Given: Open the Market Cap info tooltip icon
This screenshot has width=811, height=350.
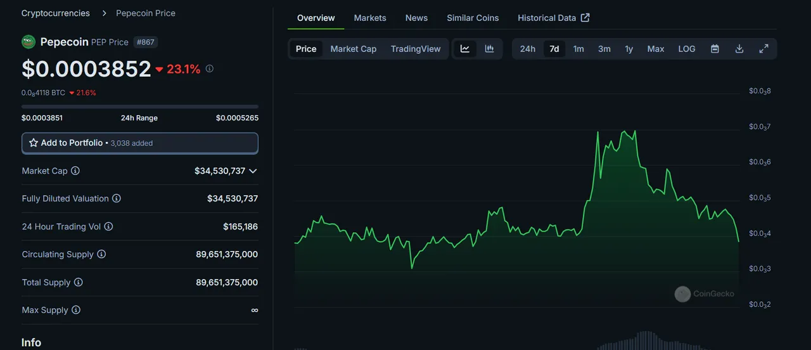Looking at the screenshot, I should (x=75, y=171).
